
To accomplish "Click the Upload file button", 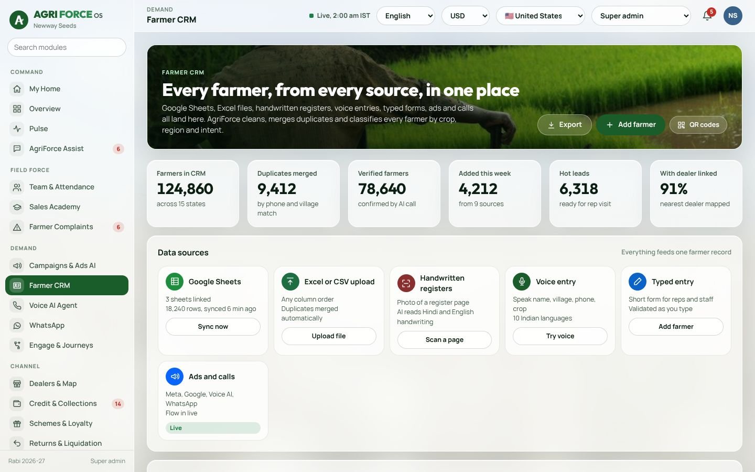I will [329, 336].
